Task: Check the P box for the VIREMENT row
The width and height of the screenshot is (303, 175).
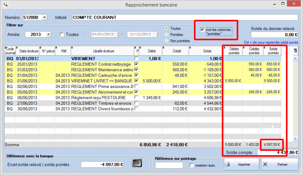Action: pos(136,58)
